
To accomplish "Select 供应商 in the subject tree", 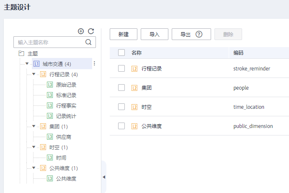I will 65,137.
